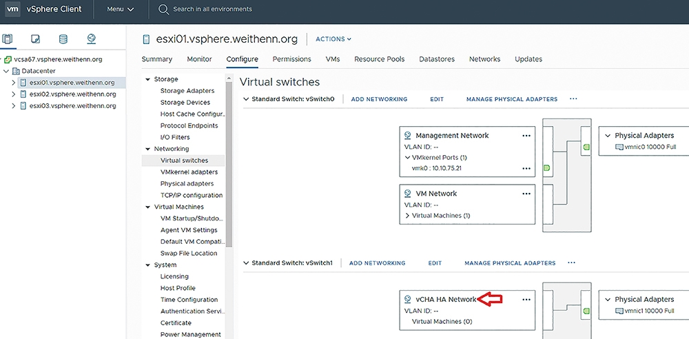Click the Search in all environments field

pos(213,9)
